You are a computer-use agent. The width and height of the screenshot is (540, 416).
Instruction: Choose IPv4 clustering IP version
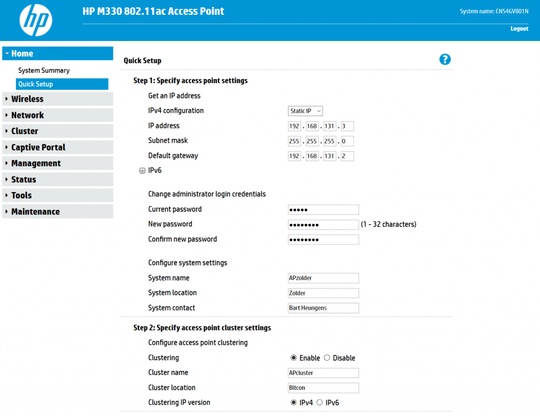coord(293,403)
